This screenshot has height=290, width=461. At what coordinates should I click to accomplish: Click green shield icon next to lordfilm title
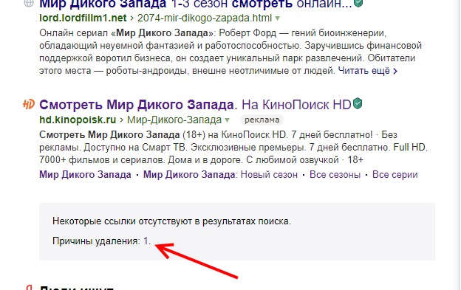click(x=358, y=3)
